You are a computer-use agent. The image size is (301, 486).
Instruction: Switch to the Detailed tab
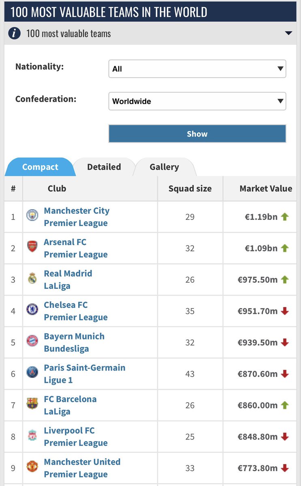pyautogui.click(x=104, y=167)
